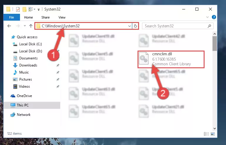Click the Network icon in the sidebar
The image size is (226, 145).
click(x=13, y=115)
